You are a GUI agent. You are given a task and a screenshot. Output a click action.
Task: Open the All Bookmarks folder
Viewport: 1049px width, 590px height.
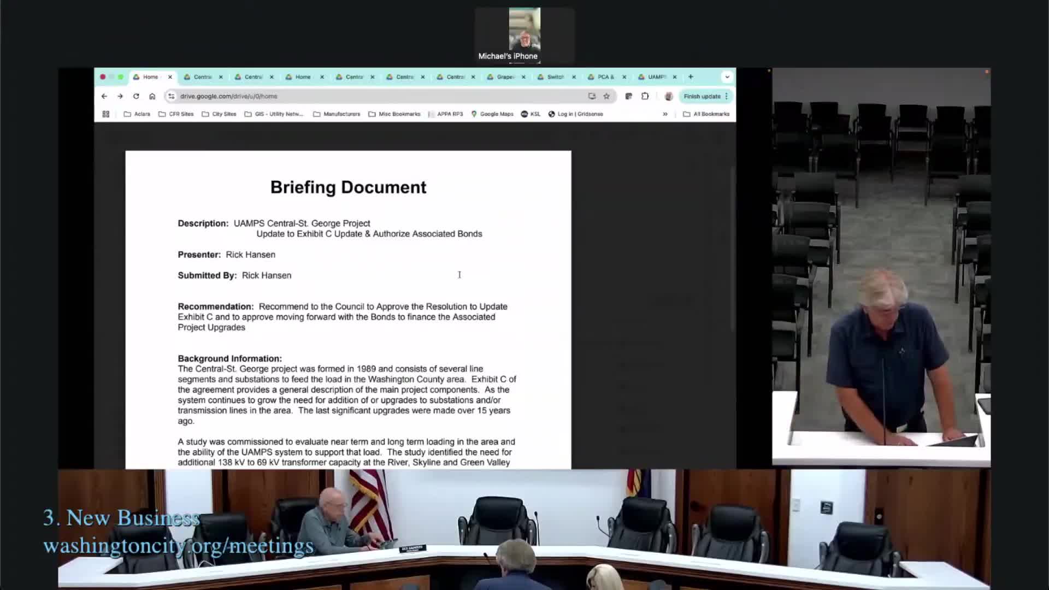[706, 114]
